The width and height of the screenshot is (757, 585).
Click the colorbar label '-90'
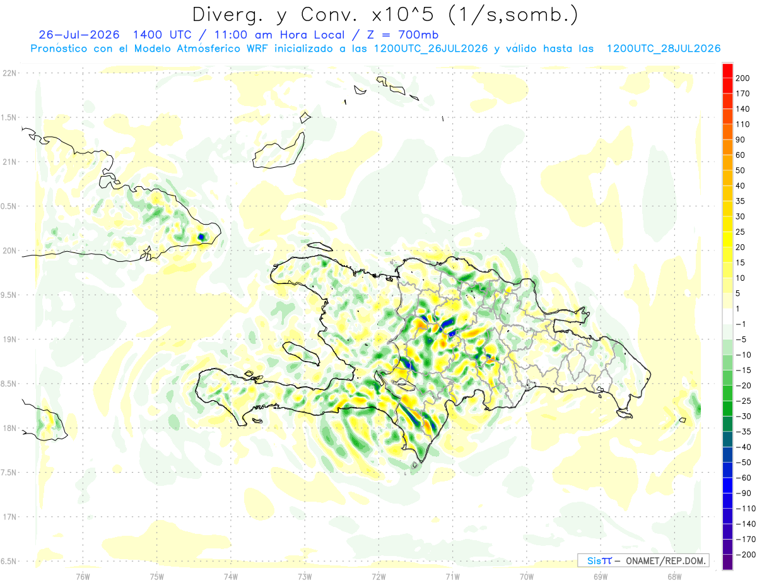point(743,493)
